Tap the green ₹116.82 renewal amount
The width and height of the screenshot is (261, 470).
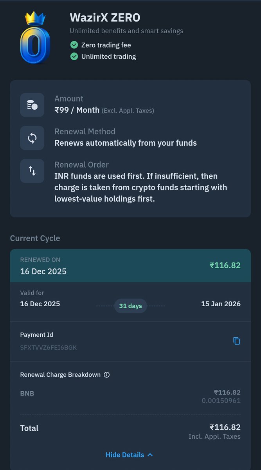[225, 265]
